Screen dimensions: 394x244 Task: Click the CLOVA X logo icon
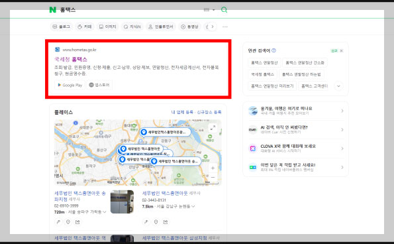coord(253,149)
